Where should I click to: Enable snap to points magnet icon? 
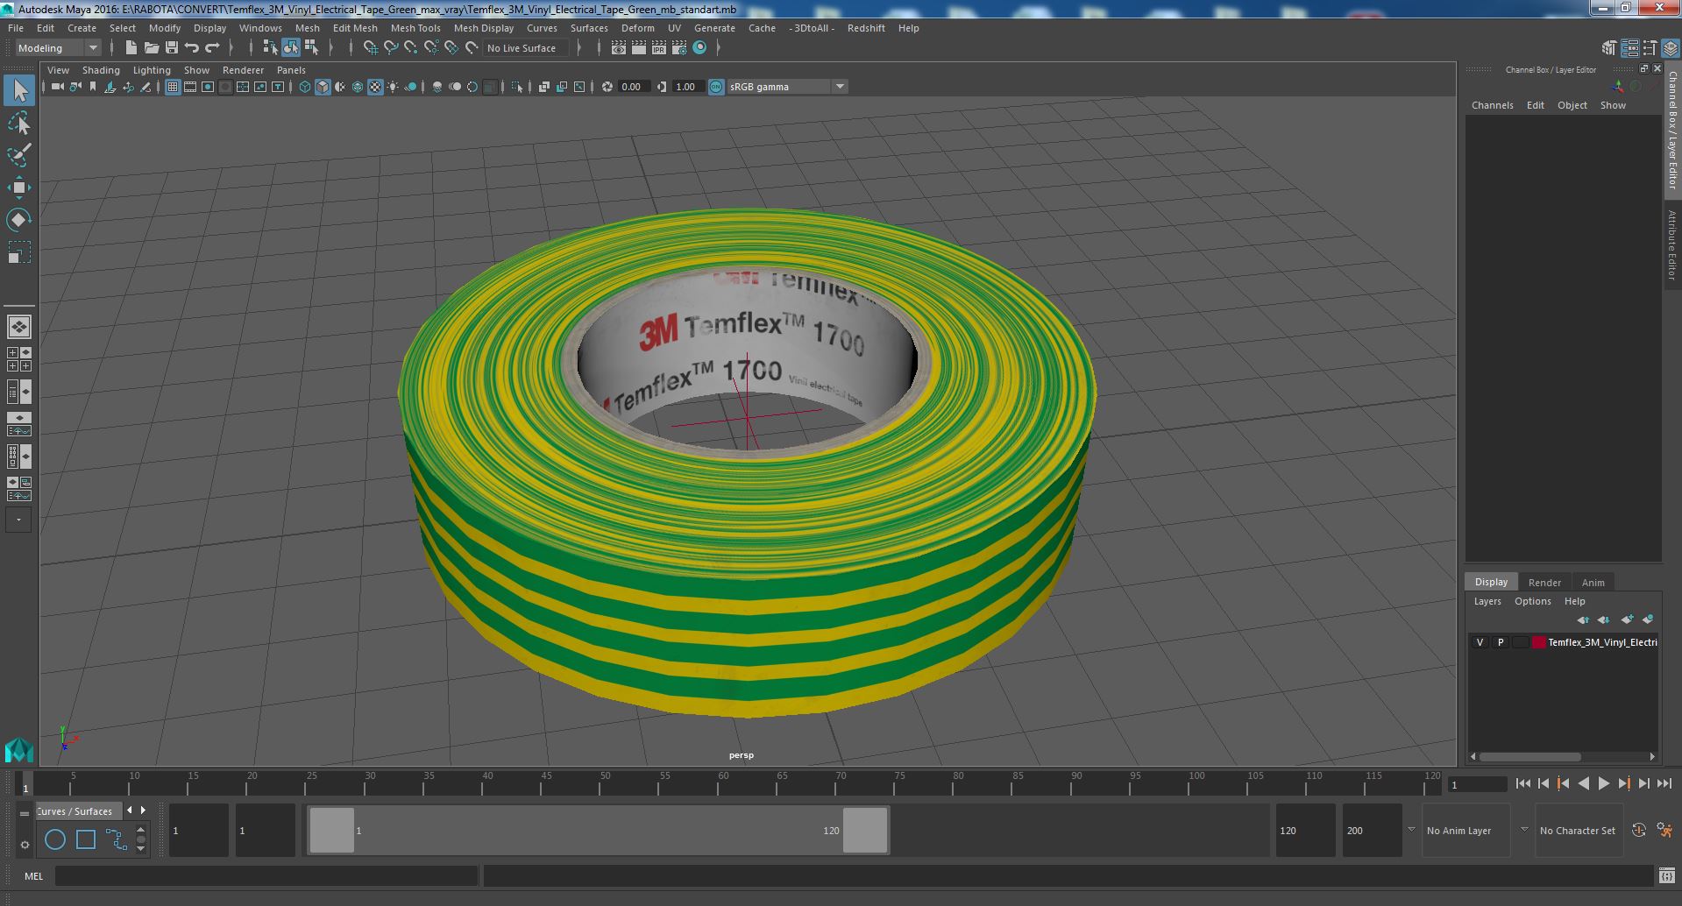411,48
